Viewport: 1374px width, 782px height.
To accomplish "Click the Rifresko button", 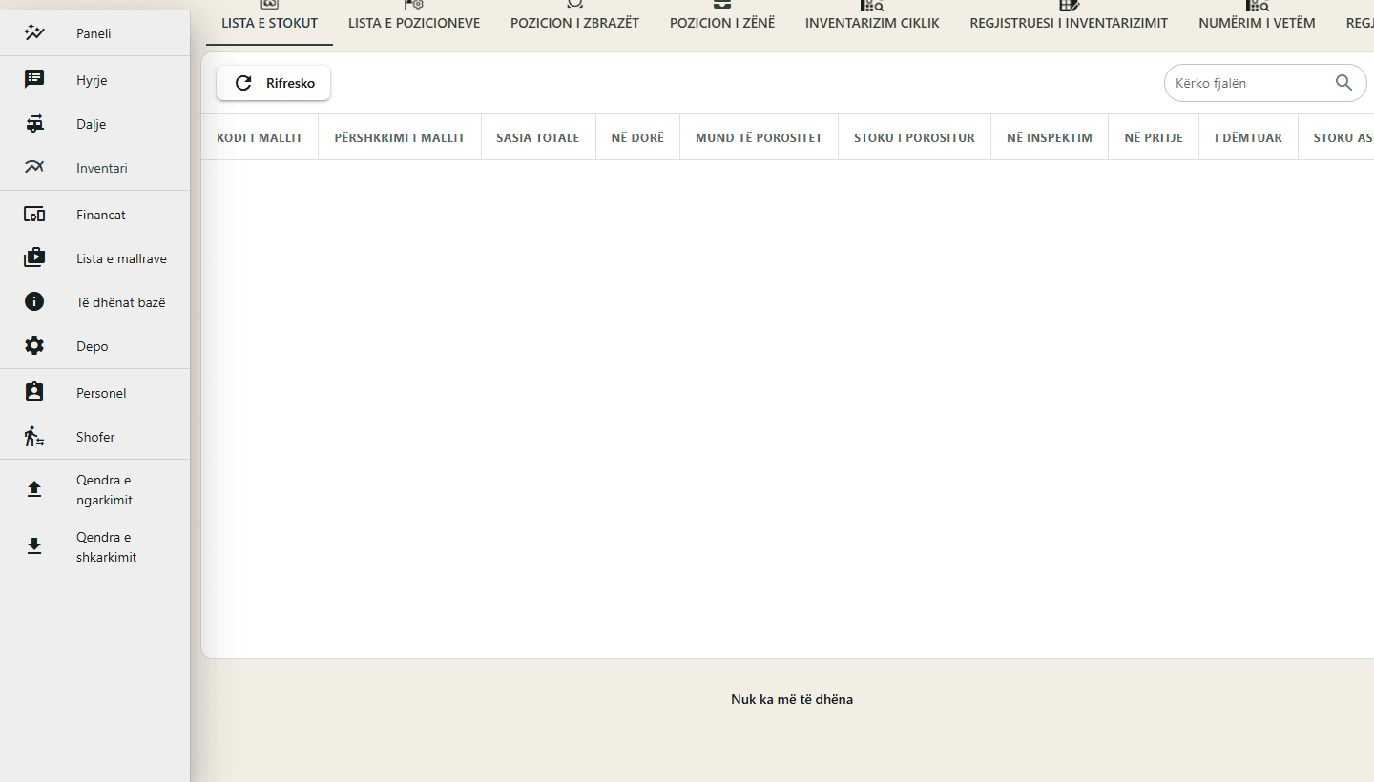I will tap(274, 83).
